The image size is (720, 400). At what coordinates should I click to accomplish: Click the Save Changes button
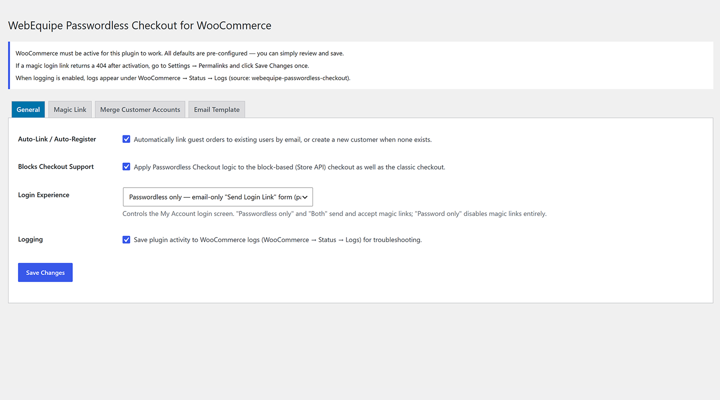click(45, 272)
